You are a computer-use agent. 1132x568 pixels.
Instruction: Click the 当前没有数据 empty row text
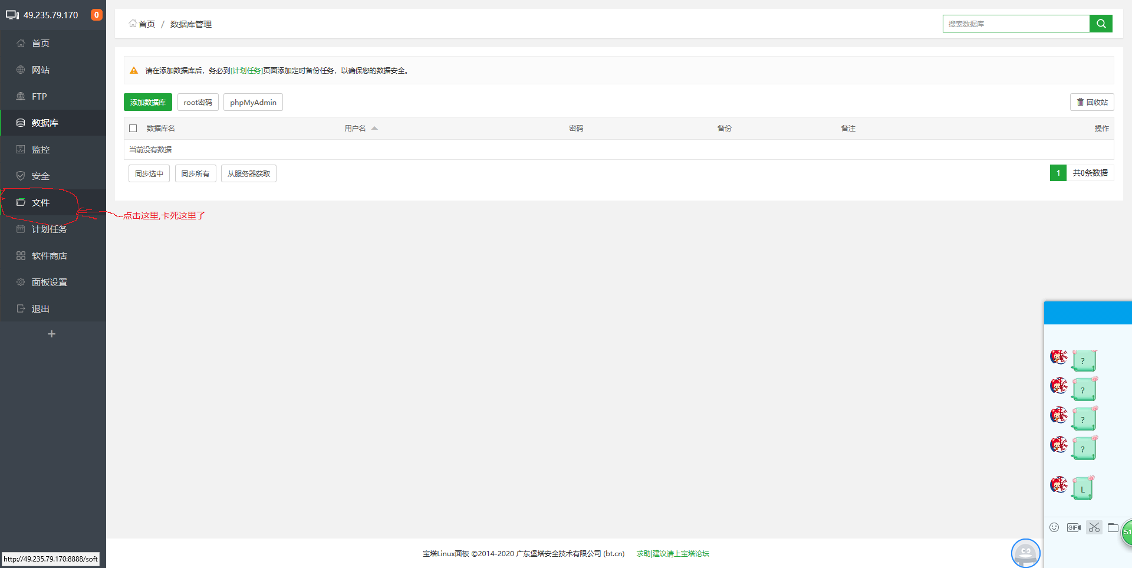click(x=150, y=150)
